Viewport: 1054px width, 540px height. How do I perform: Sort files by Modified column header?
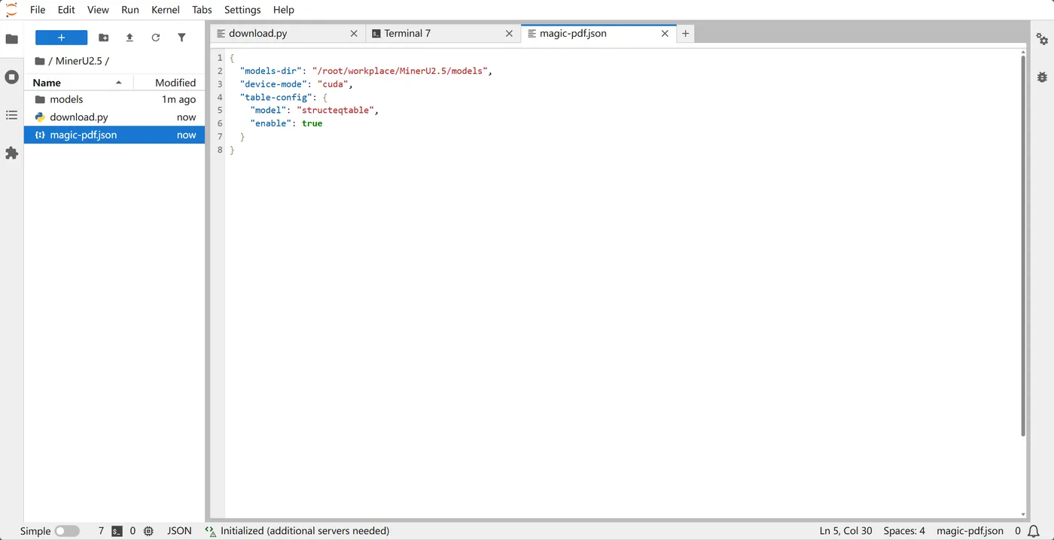tap(169, 83)
